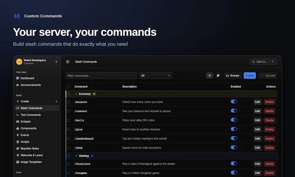Turn off the /give command toggle
295x177 pixels.
[x=234, y=129]
